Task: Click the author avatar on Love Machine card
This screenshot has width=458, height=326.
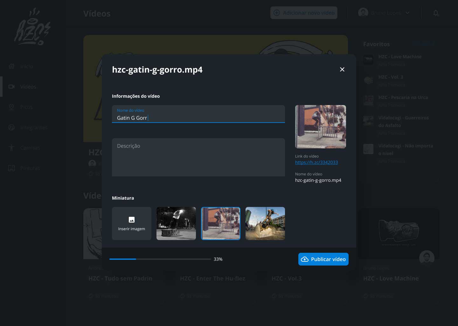Action: [x=427, y=258]
